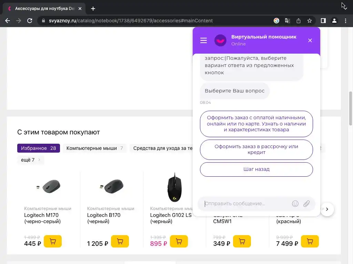
Task: Show next products with the carousel arrow
Action: (x=327, y=209)
